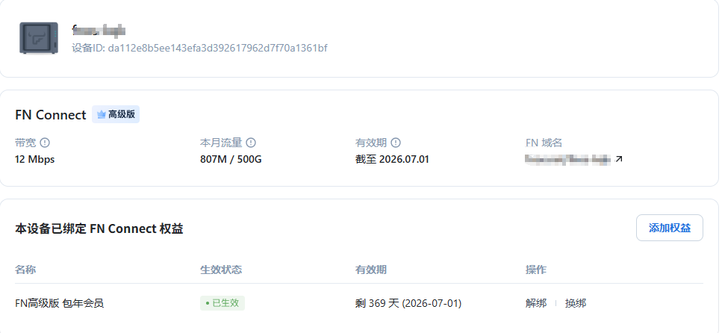This screenshot has width=722, height=333.
Task: Click the 本月流量 label
Action: coord(221,143)
